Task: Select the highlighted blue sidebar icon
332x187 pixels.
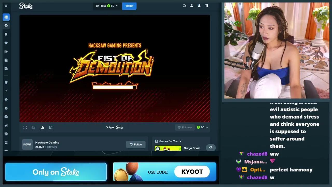Action: click(x=6, y=17)
